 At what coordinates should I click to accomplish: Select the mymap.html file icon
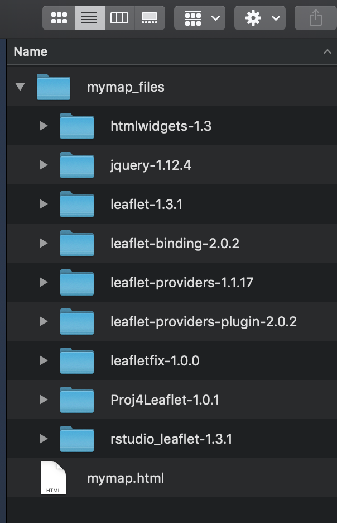(x=53, y=478)
